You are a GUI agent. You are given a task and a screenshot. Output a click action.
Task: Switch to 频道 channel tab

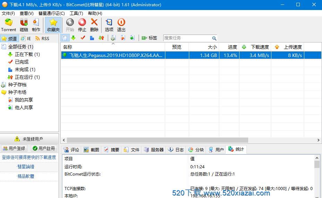point(9,38)
